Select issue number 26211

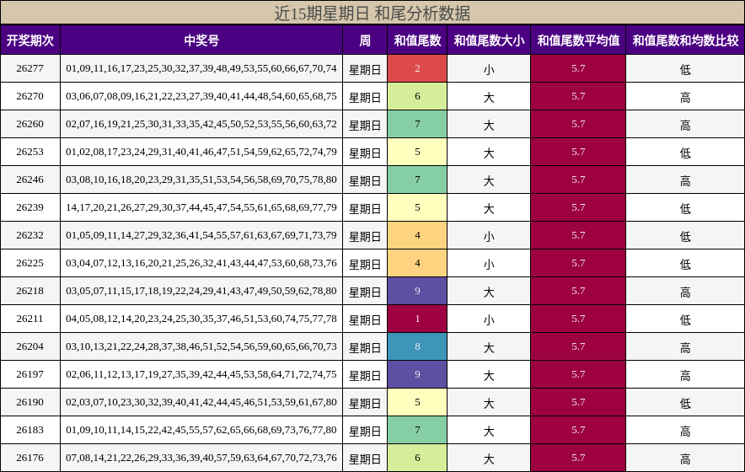point(30,319)
